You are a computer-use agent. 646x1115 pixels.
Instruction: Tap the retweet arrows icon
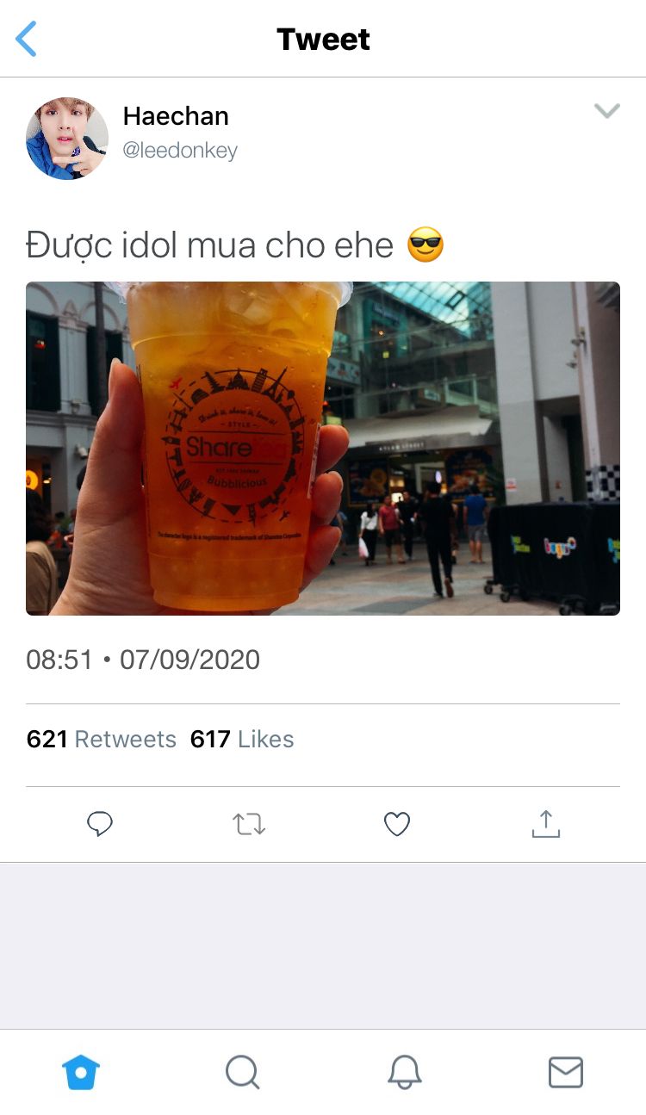point(249,824)
